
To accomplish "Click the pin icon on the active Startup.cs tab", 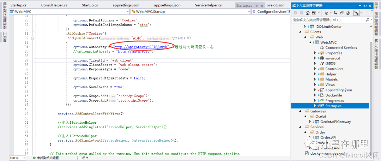I will (x=256, y=5).
